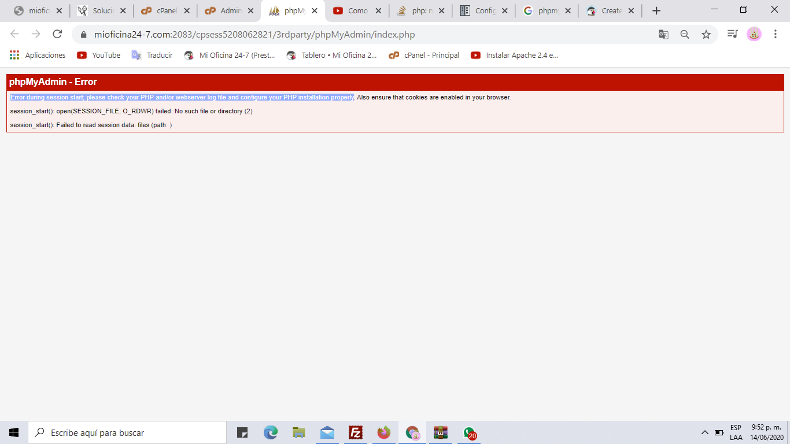Open WhatsApp with 20 notifications
Image resolution: width=790 pixels, height=444 pixels.
(x=470, y=432)
